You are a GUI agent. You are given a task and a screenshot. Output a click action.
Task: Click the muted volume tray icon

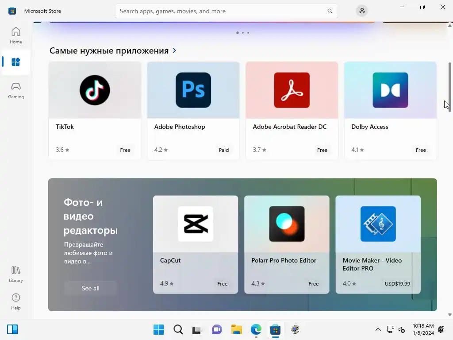[402, 329]
